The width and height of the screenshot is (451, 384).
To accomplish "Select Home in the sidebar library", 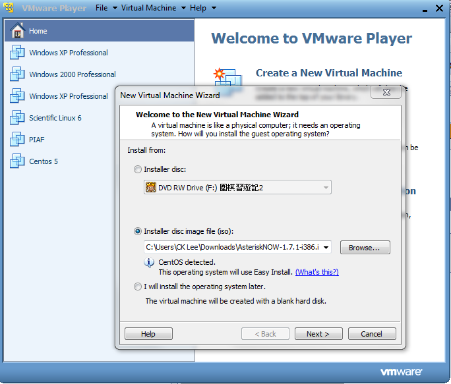I will 99,30.
